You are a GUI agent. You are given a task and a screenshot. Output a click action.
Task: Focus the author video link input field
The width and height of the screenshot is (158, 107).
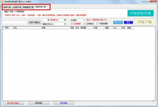[56, 12]
